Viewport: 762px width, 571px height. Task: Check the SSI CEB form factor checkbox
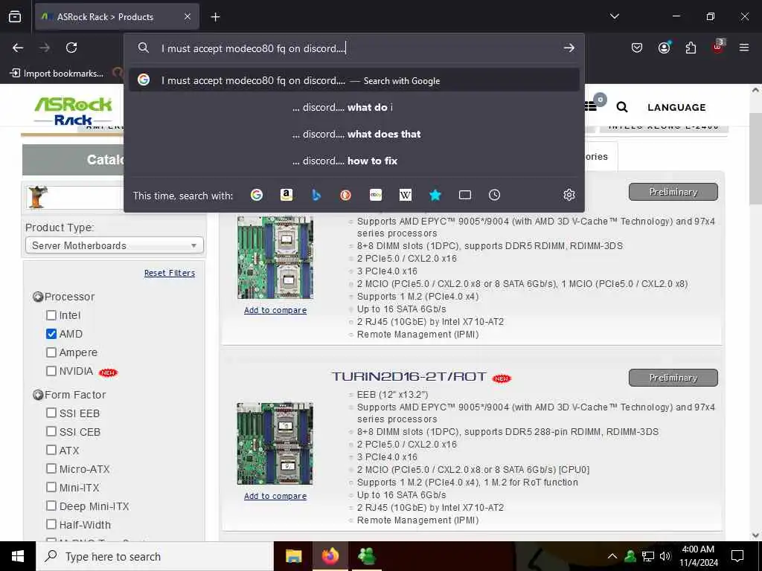(51, 431)
